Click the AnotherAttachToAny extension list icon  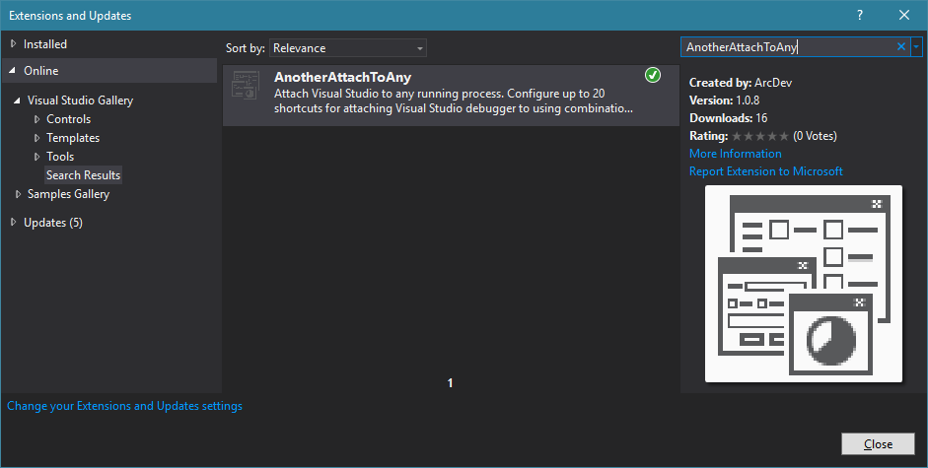pos(246,85)
